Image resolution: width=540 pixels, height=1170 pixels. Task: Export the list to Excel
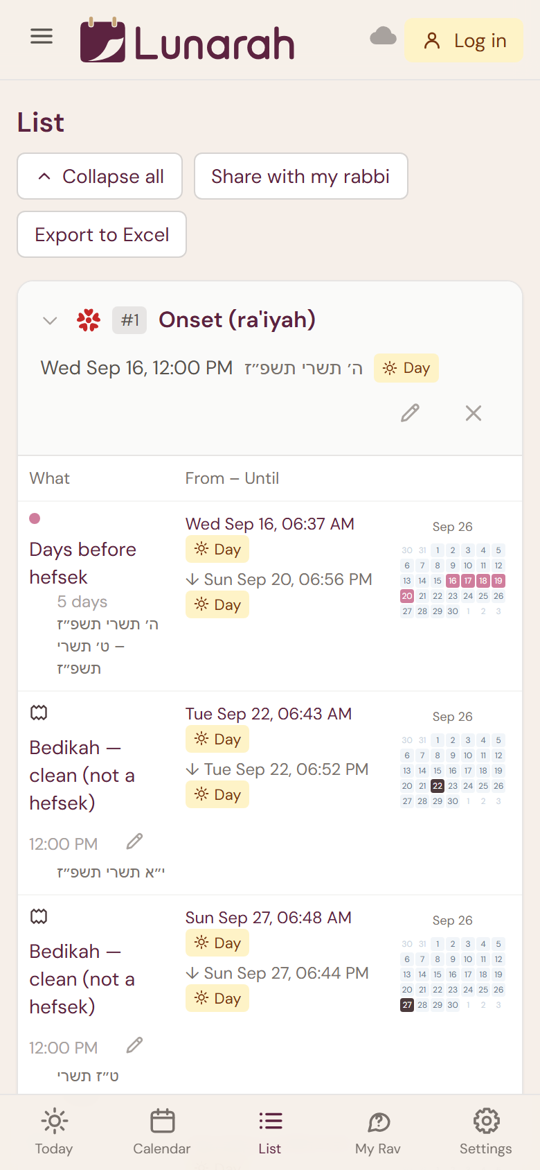[x=102, y=234]
